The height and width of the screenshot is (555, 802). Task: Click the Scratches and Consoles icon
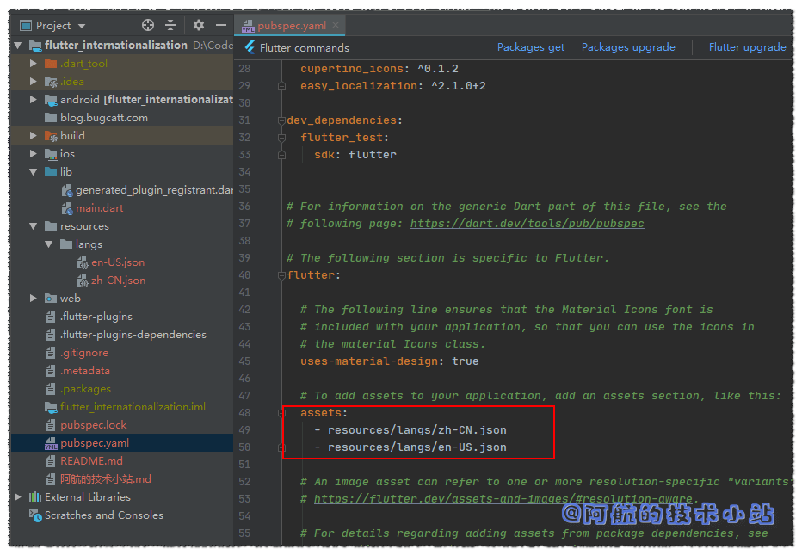(35, 515)
